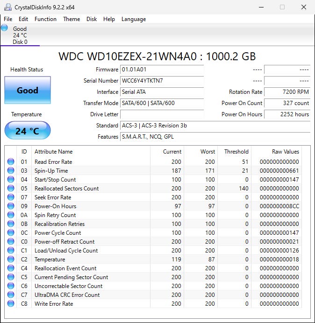This screenshot has width=315, height=323.
Task: Click the Good health status button
Action: 28,90
